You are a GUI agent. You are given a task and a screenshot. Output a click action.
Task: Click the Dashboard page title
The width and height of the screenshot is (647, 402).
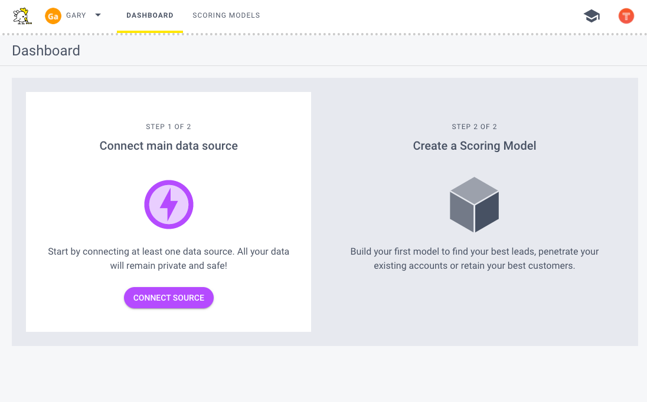[x=46, y=51]
